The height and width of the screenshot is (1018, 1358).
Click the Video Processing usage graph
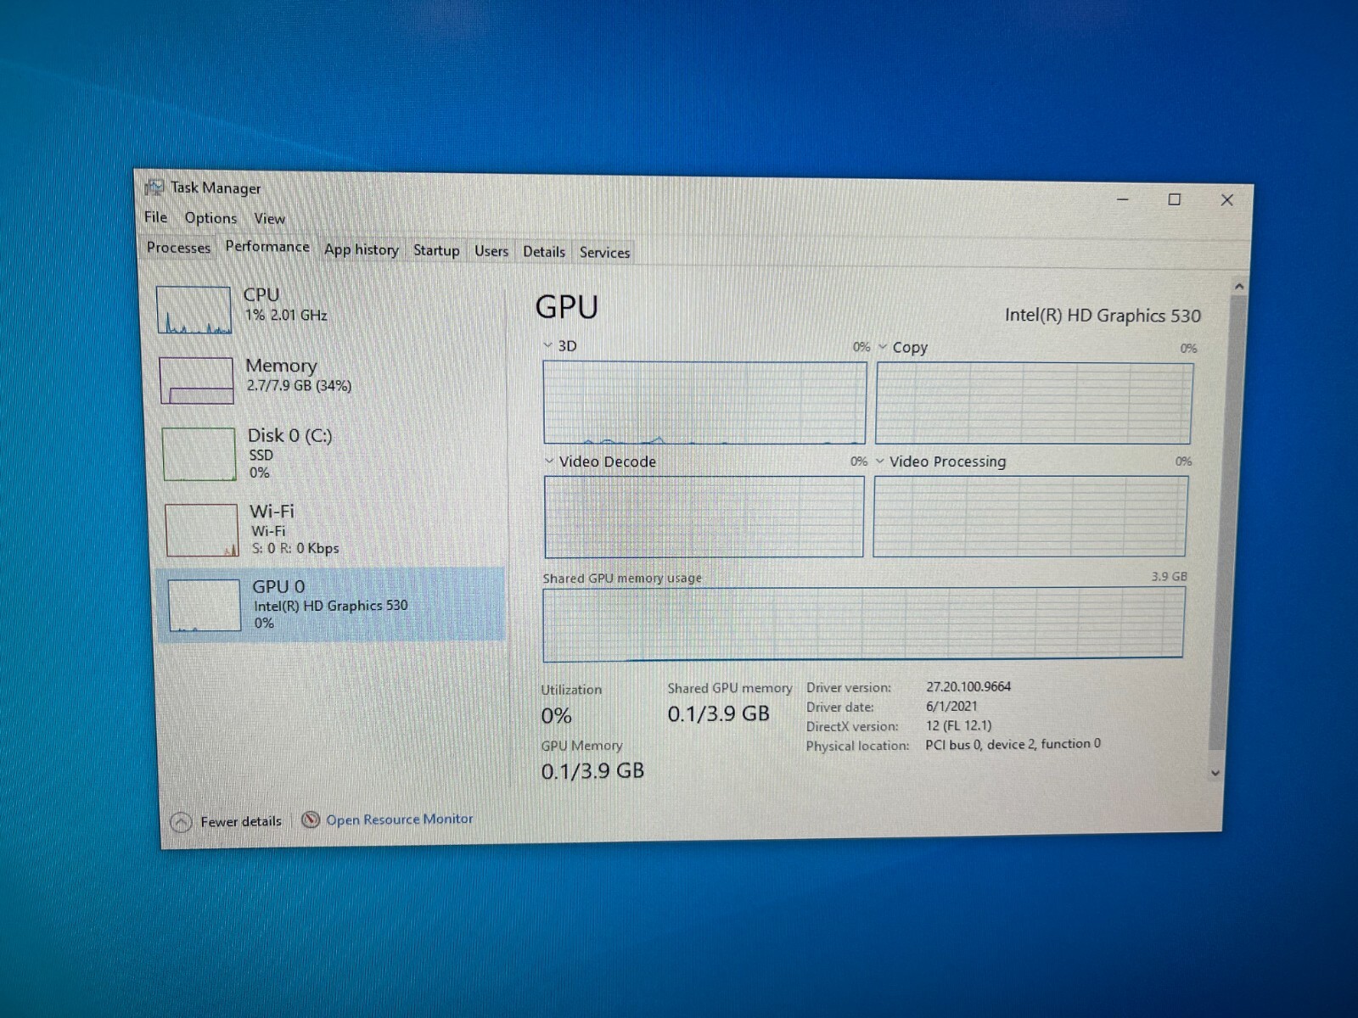[1030, 517]
